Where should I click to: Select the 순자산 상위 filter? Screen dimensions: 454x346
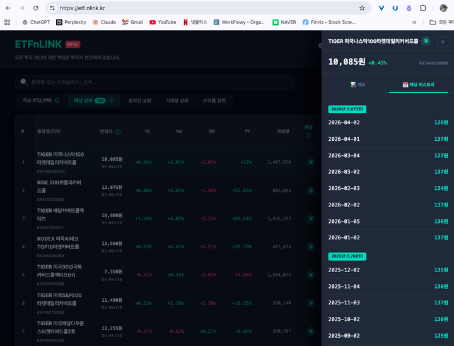click(x=139, y=100)
